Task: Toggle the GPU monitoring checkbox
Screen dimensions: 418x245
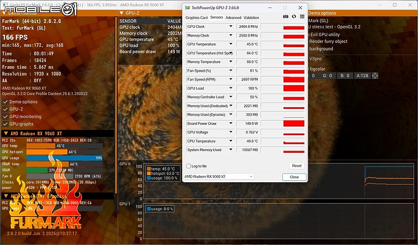Action: click(5, 116)
